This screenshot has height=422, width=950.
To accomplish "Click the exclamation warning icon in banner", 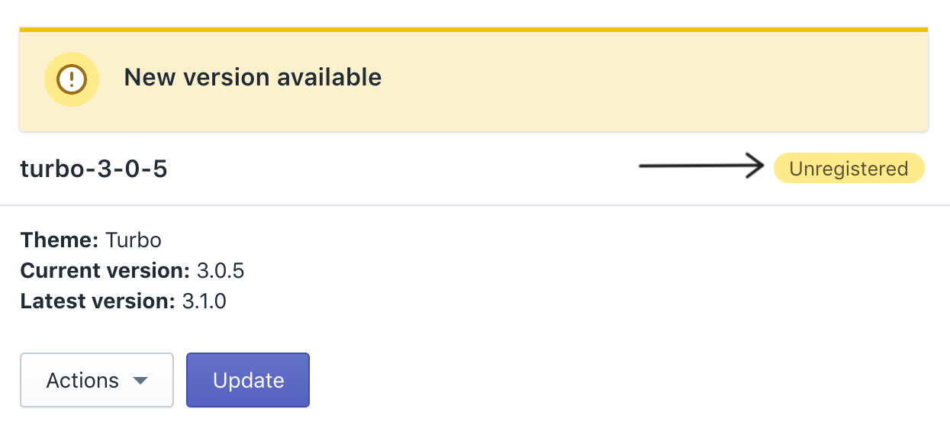I will click(x=72, y=79).
